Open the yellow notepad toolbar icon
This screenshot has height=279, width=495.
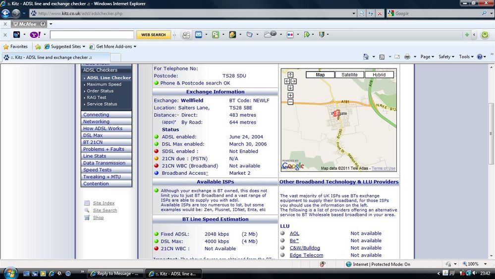[x=232, y=34]
